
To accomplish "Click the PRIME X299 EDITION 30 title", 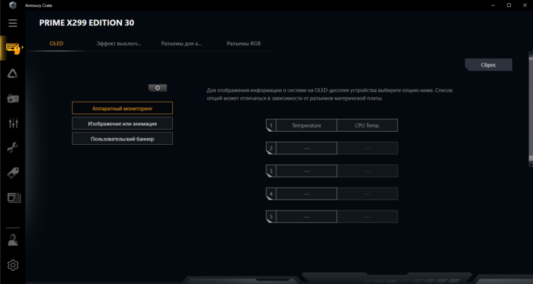I will point(87,23).
